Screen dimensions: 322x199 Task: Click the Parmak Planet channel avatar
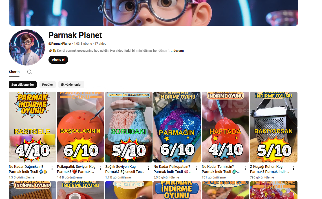pyautogui.click(x=27, y=48)
